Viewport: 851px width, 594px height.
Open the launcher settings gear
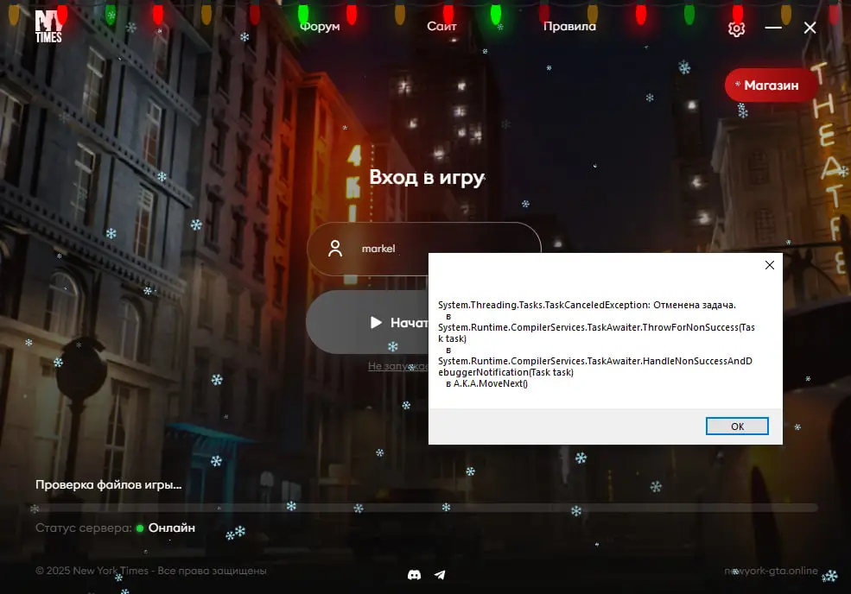(x=736, y=28)
